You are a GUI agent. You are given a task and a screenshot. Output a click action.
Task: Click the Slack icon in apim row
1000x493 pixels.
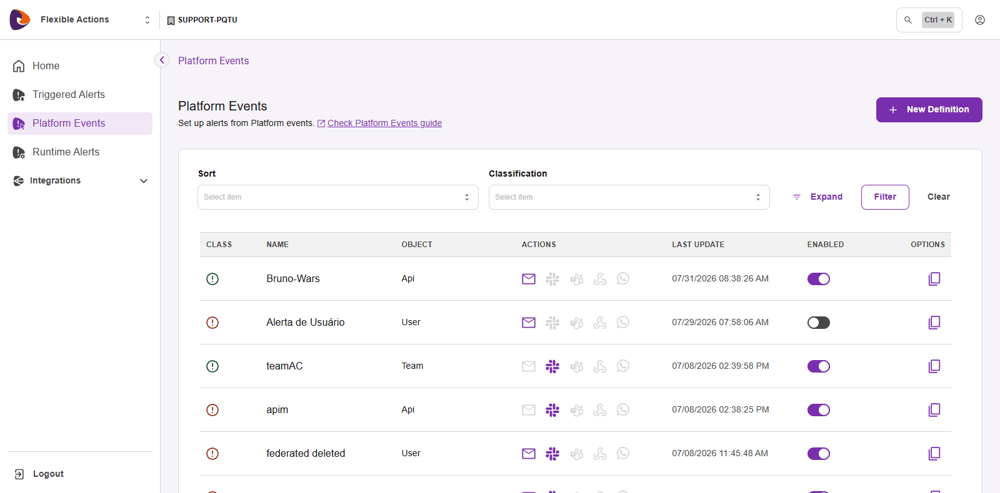[552, 410]
